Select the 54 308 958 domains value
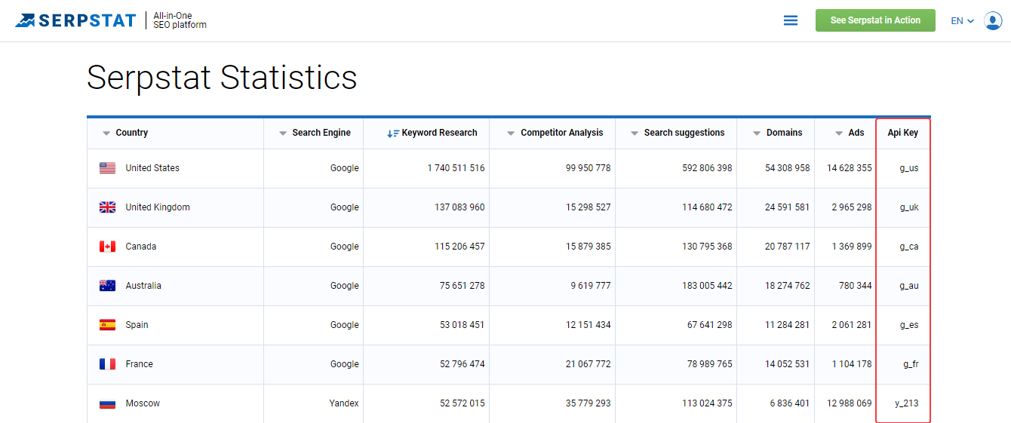Screen dimensions: 1011x423 pyautogui.click(x=788, y=168)
